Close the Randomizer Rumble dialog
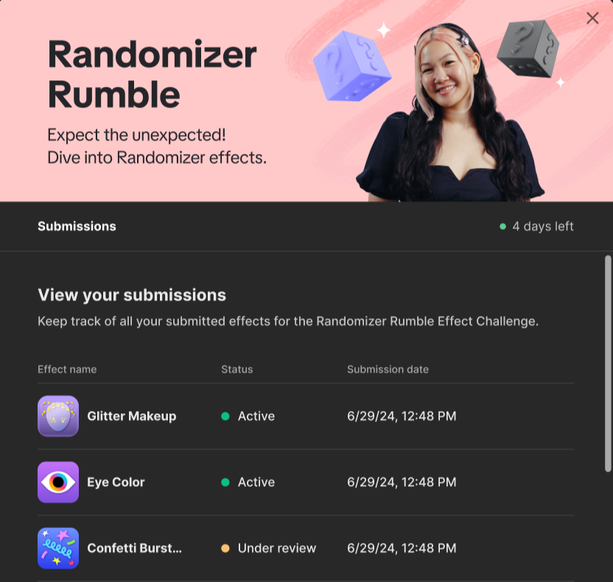This screenshot has width=613, height=582. 592,18
